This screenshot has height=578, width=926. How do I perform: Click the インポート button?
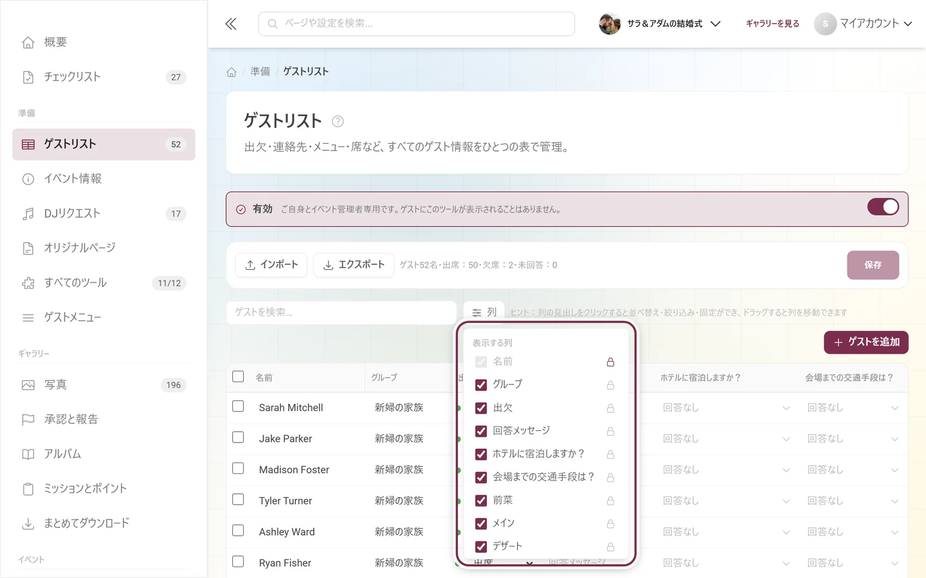[x=271, y=265]
